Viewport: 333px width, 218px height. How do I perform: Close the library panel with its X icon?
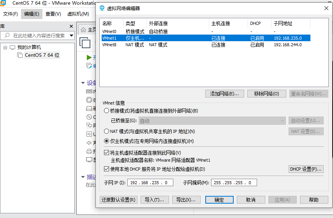click(71, 26)
